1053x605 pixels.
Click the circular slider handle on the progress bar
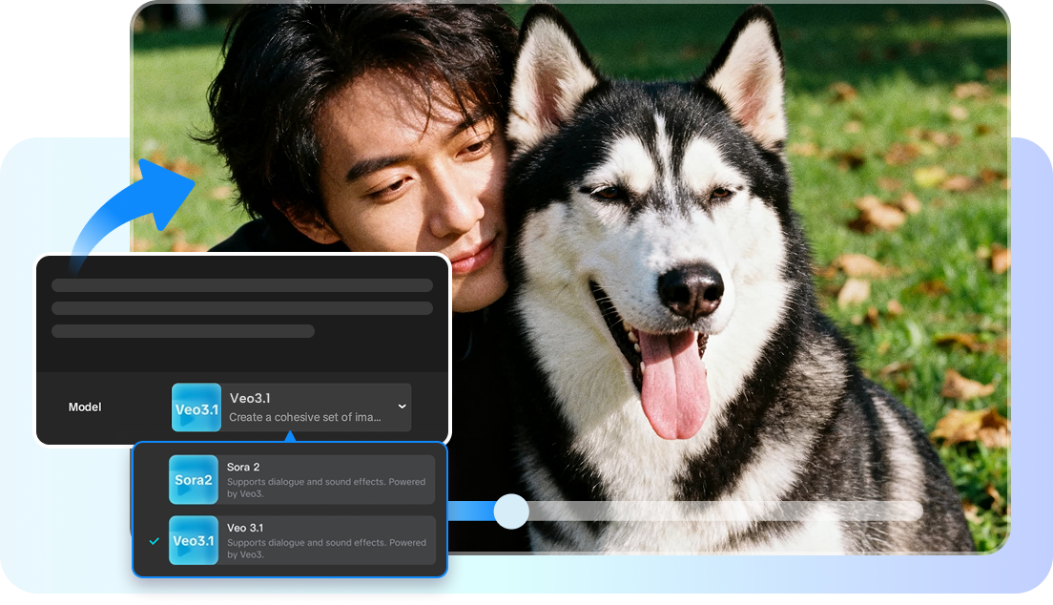(511, 511)
